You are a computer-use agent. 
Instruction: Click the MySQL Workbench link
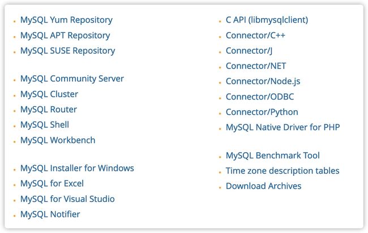tap(58, 140)
